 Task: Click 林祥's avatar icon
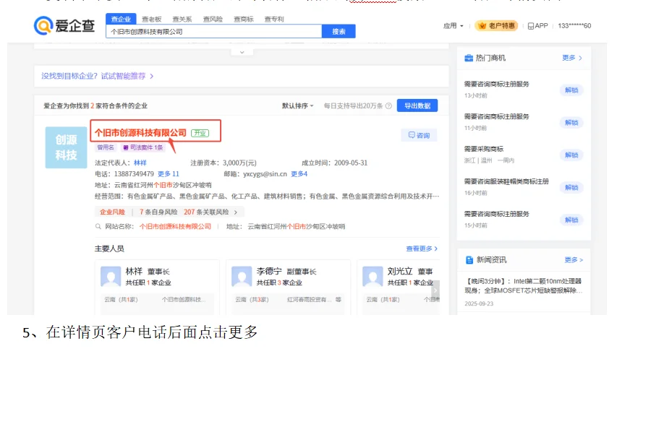tap(111, 277)
